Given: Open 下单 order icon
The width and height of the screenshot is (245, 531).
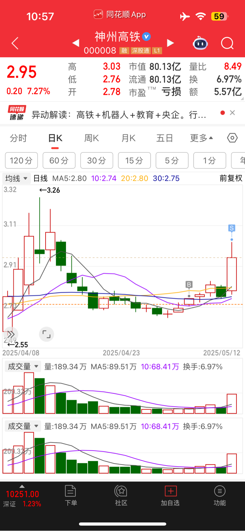Looking at the screenshot, I should (71, 495).
